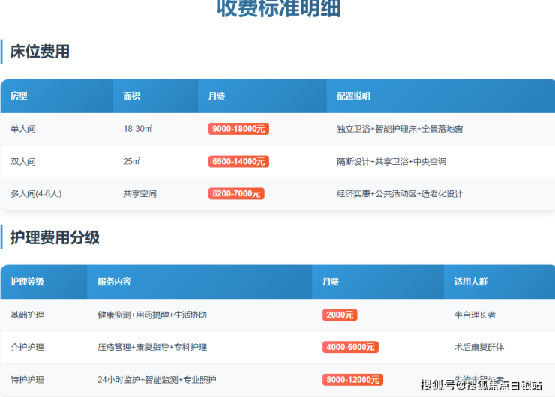The width and height of the screenshot is (555, 397).
Task: Select the 双人间 room type cell
Action: pos(23,161)
